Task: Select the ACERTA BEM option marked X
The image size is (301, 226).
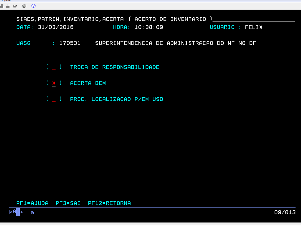Action: pos(54,83)
